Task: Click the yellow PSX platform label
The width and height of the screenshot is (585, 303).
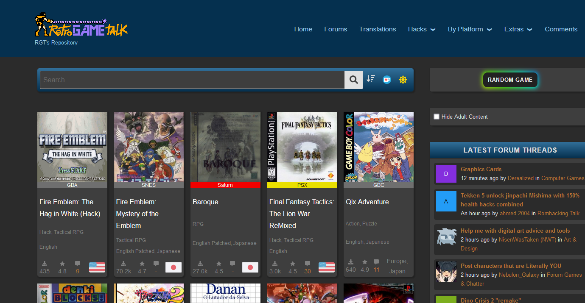Action: [x=302, y=185]
